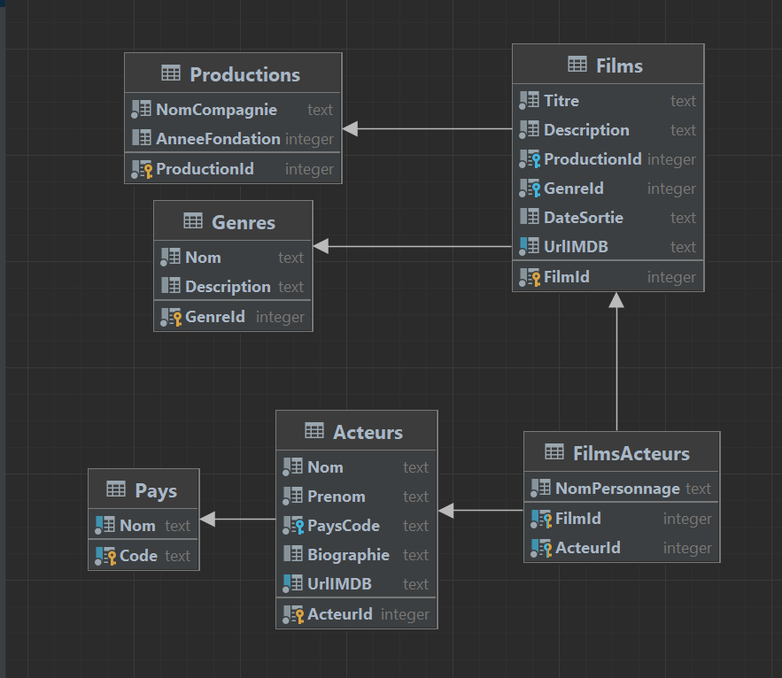Click the relationship arrow pointing to Pays
Image resolution: width=782 pixels, height=678 pixels.
click(237, 519)
